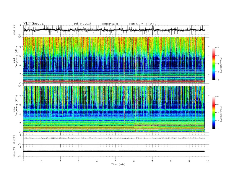
Task: Click the "log(PSD)(V²/Hz)" label beside ch.1 color bar
Action: [221, 64]
